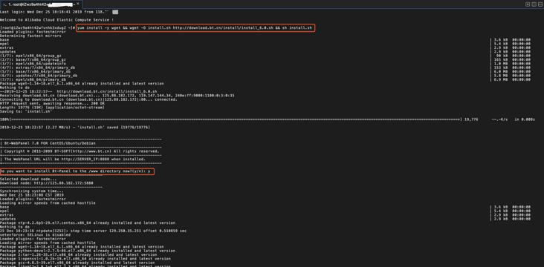Click the 'install.sh saved [19776/19776]' line
This screenshot has height=267, width=544.
(75, 128)
